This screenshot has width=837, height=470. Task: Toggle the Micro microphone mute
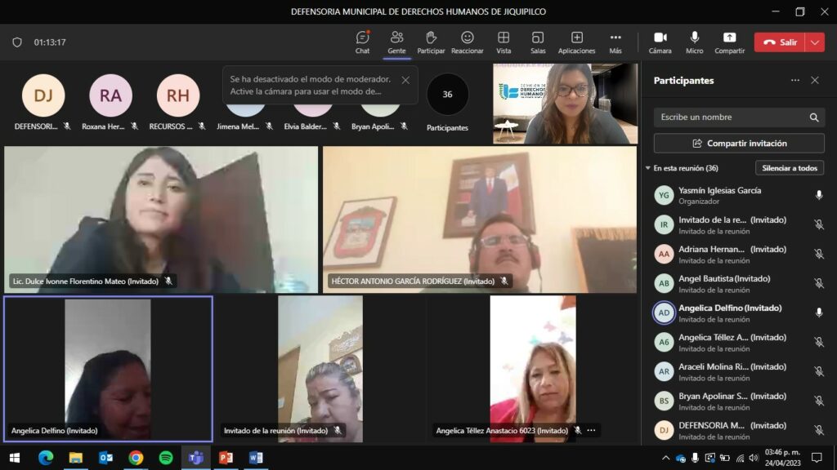click(694, 42)
